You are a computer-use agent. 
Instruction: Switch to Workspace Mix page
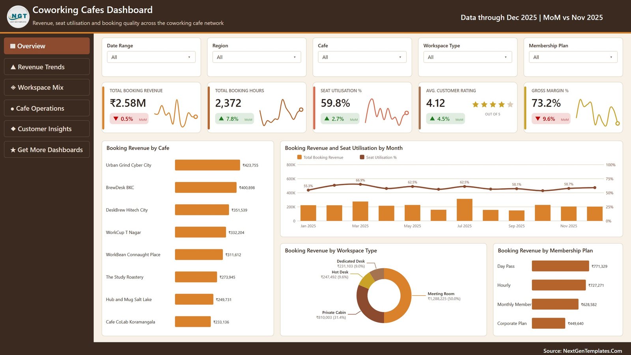(47, 87)
